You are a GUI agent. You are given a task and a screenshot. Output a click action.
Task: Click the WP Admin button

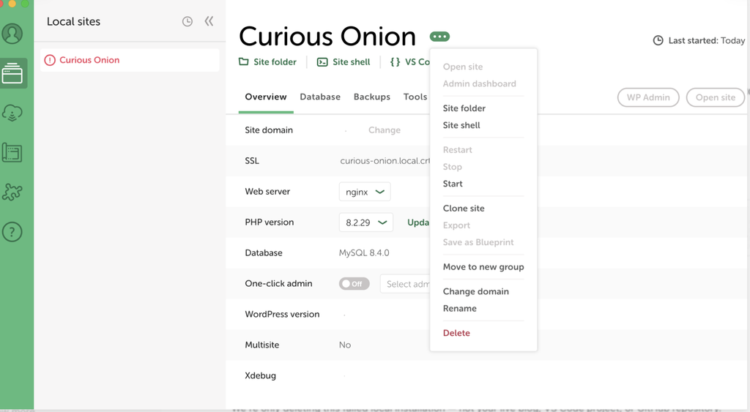click(648, 97)
